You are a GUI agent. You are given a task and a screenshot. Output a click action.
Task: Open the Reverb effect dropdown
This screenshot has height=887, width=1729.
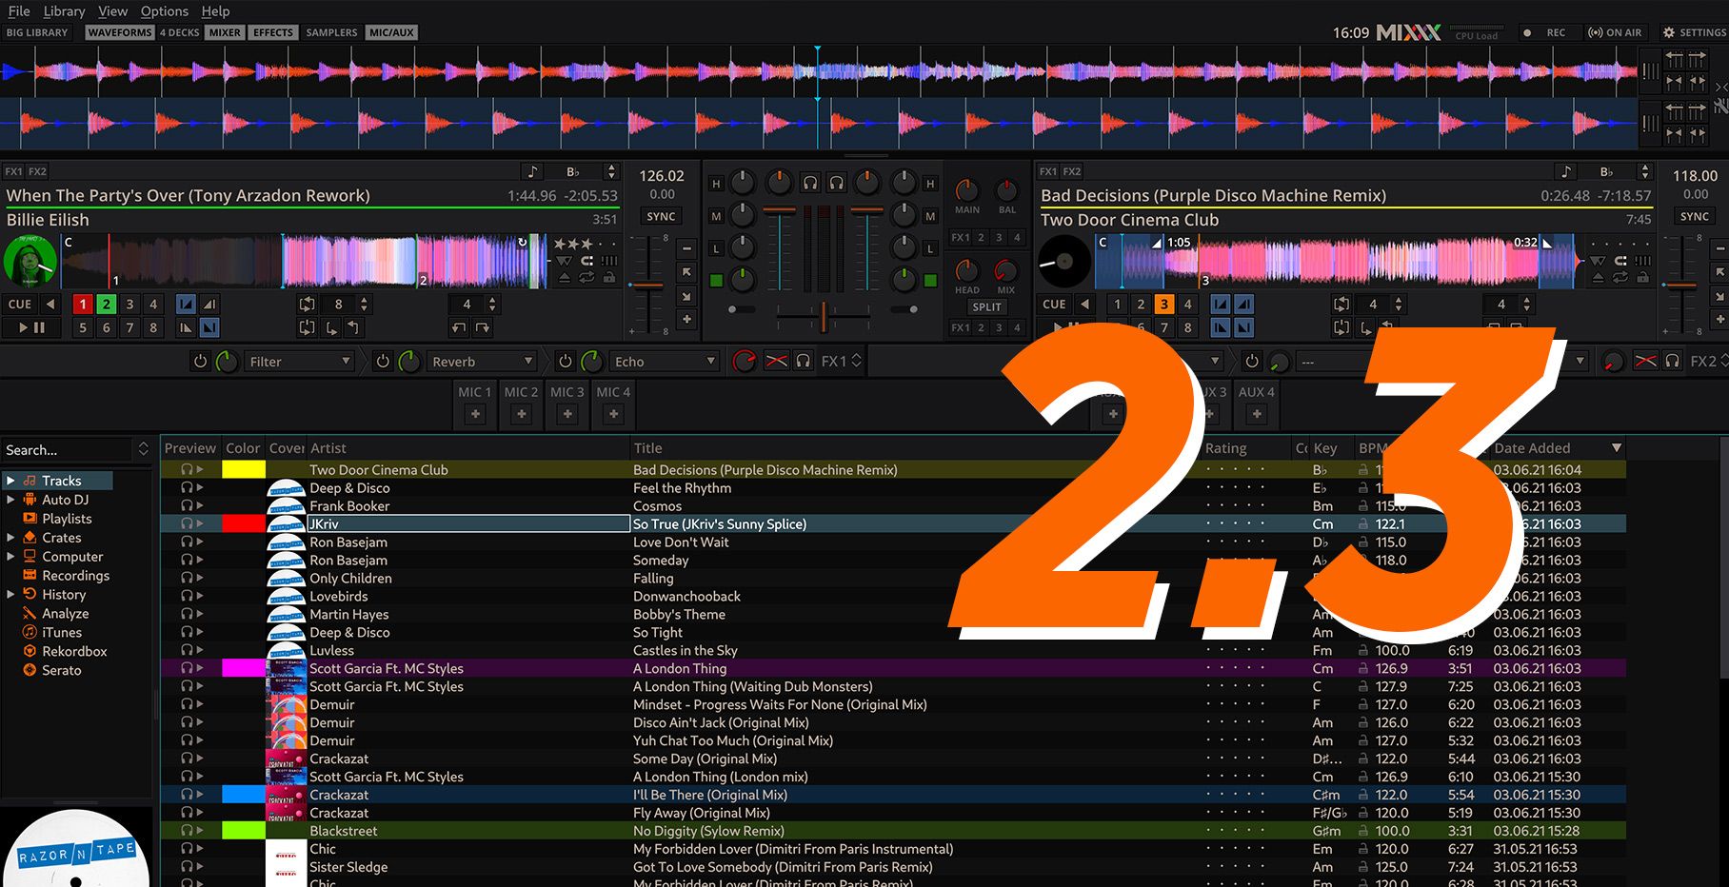point(483,362)
